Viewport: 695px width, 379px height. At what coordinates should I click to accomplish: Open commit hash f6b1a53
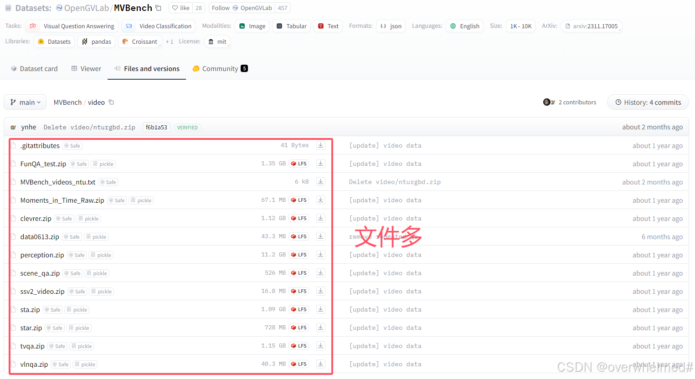click(156, 128)
